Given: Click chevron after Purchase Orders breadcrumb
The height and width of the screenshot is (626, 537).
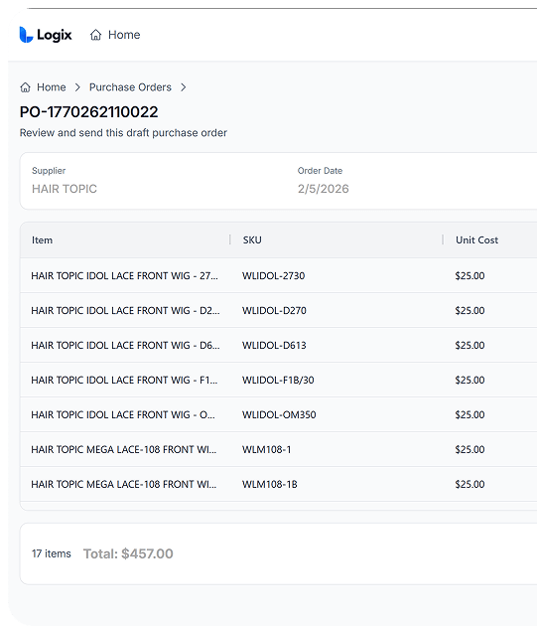Looking at the screenshot, I should point(183,87).
